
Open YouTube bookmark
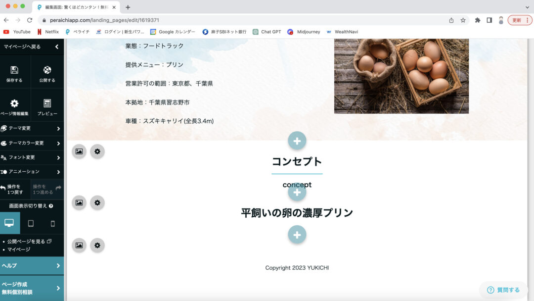point(17,32)
